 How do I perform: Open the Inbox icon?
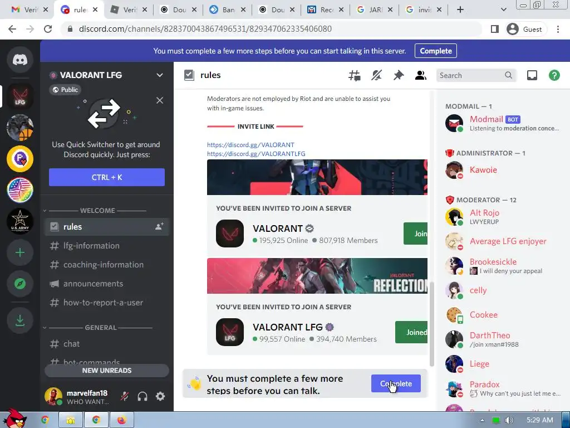pyautogui.click(x=532, y=75)
